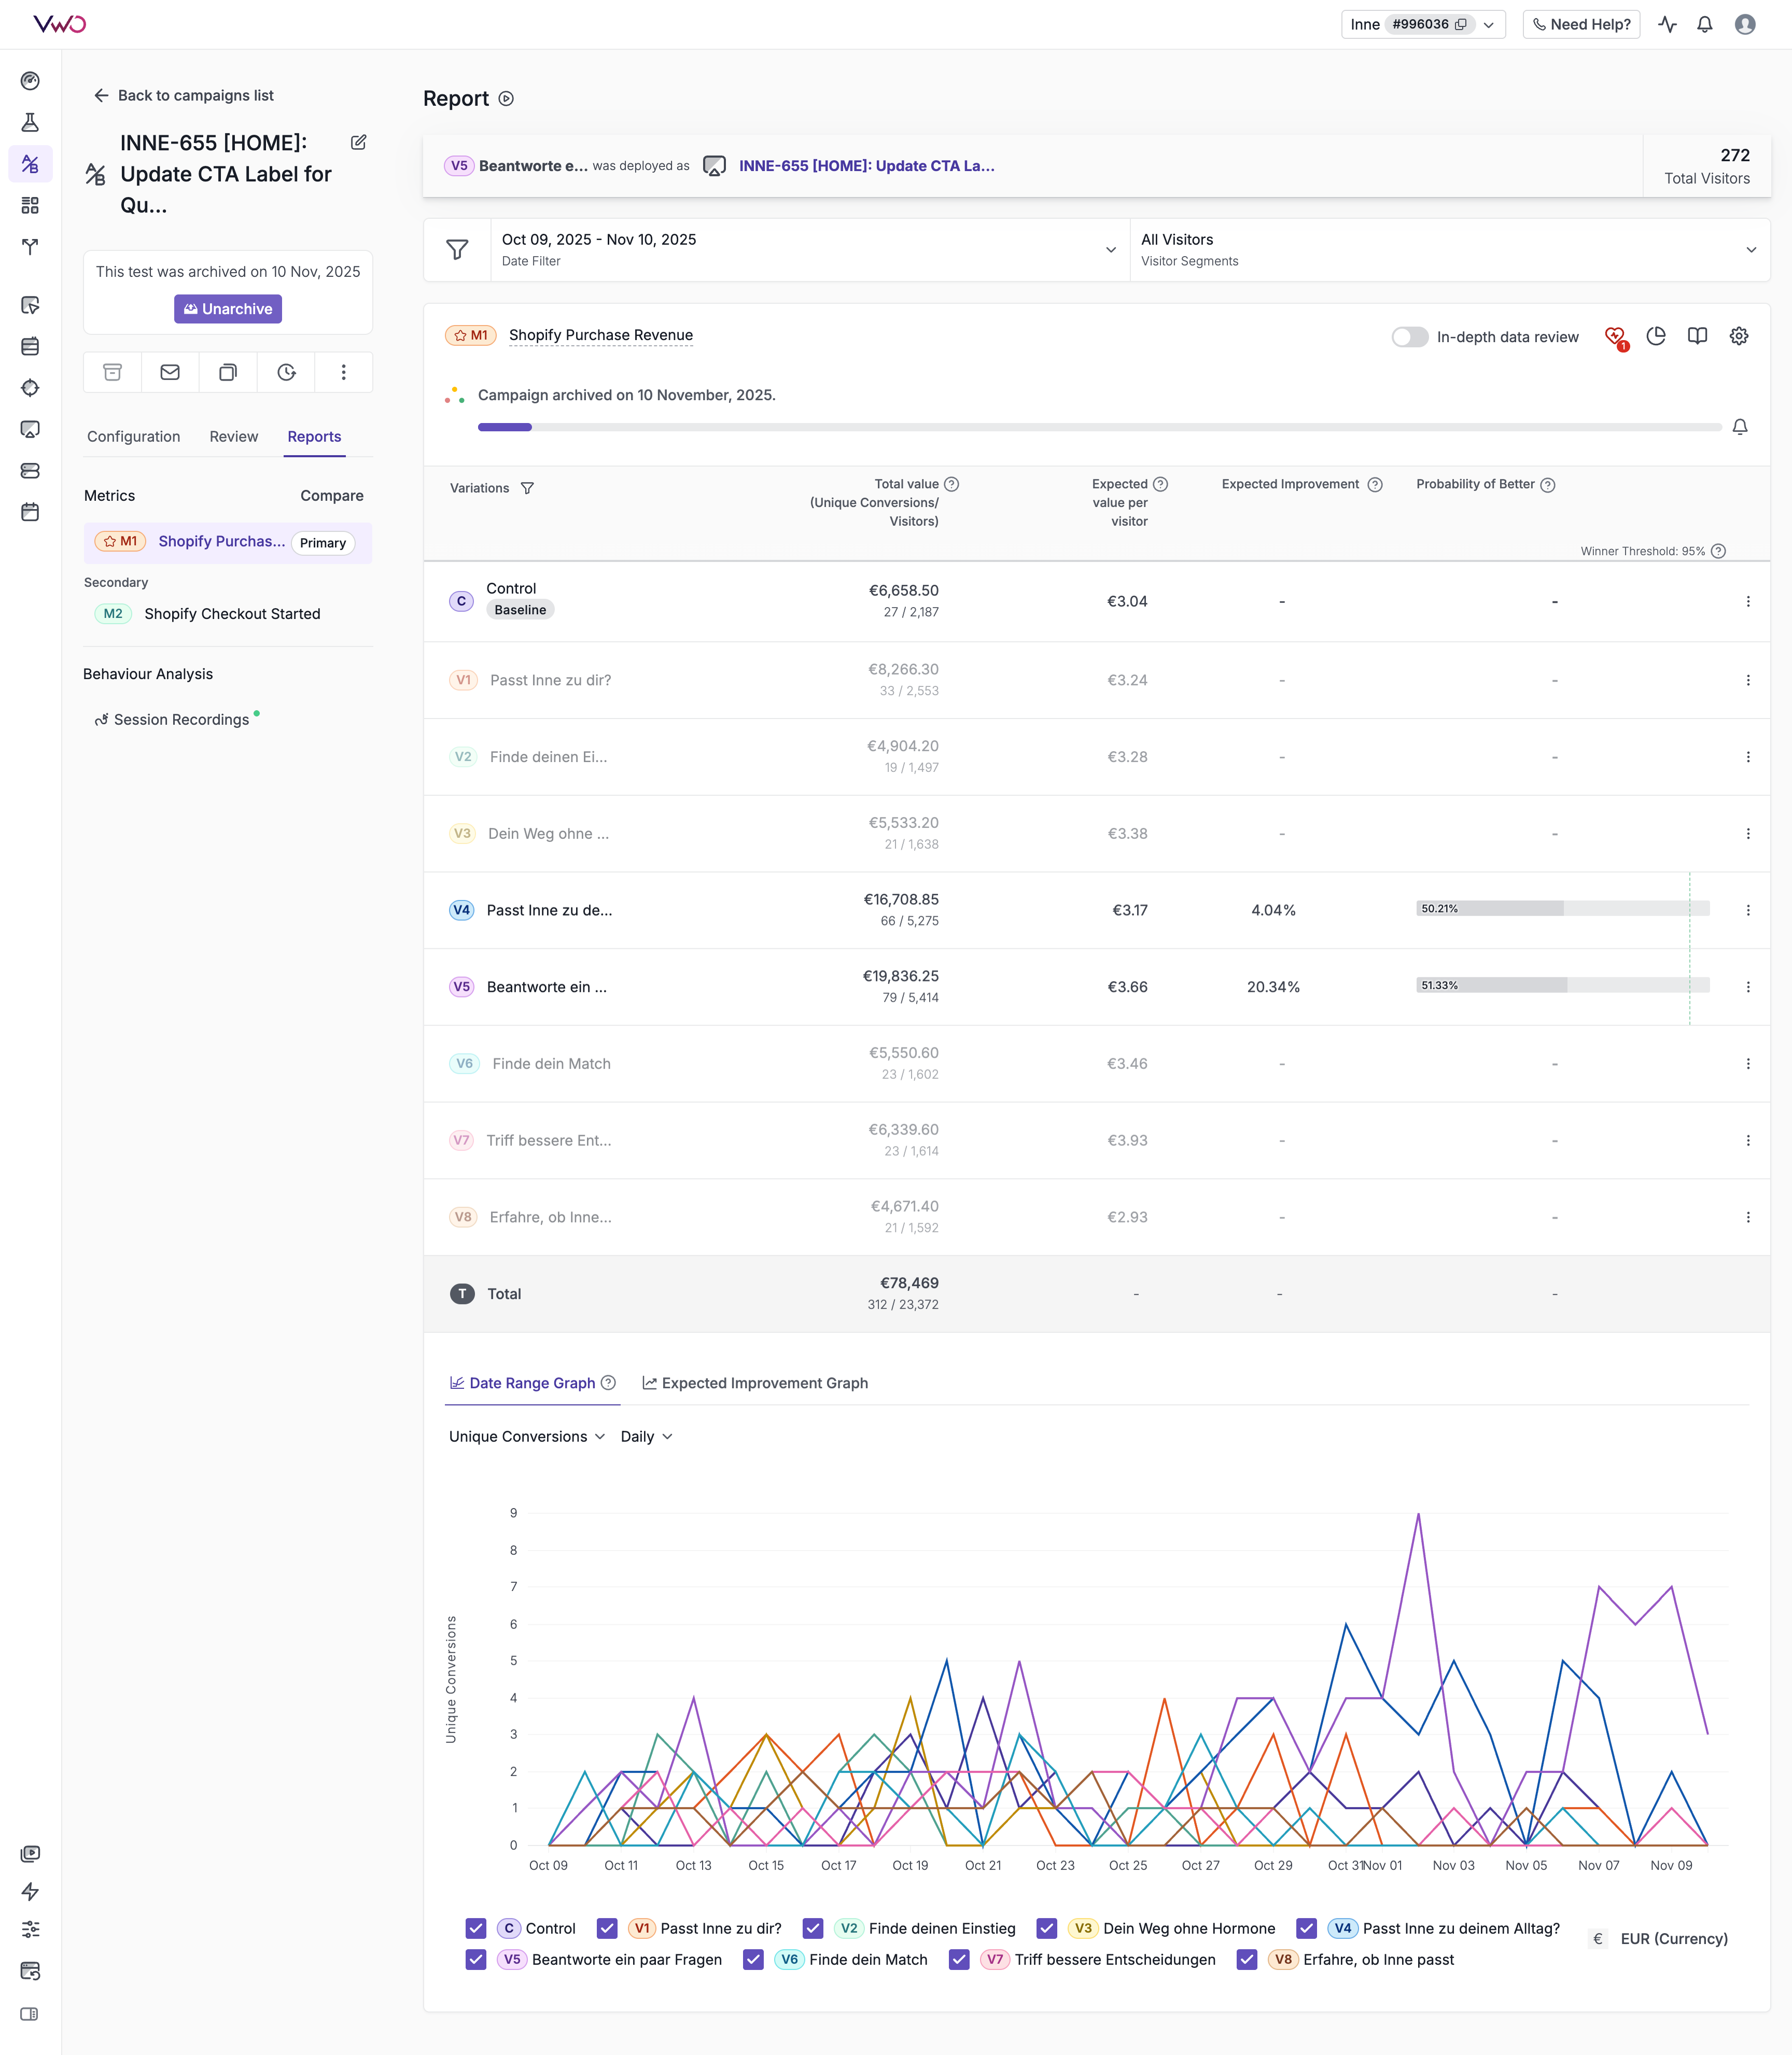Viewport: 1792px width, 2055px height.
Task: Open the Unique Conversions graph dropdown
Action: [x=526, y=1436]
